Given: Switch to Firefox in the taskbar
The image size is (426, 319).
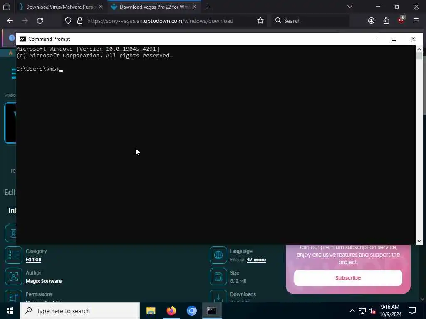Looking at the screenshot, I should (x=171, y=311).
